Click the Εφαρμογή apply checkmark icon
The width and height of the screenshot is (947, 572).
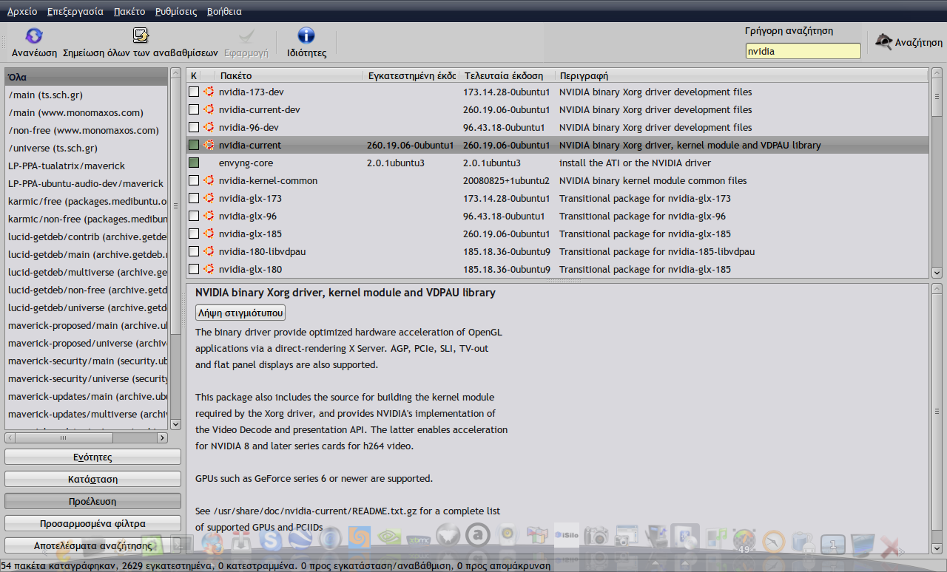246,36
